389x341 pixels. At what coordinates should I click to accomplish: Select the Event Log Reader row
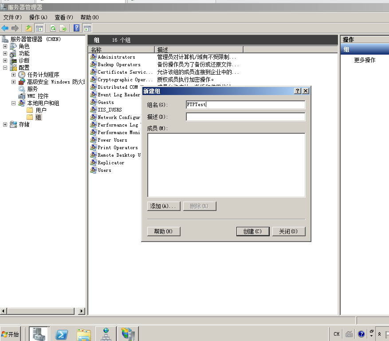(x=115, y=95)
